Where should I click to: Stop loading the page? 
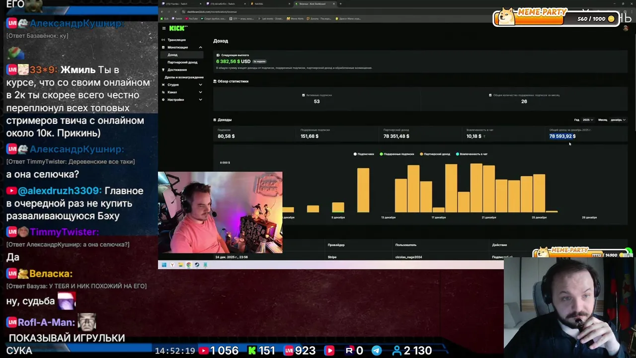pos(175,11)
